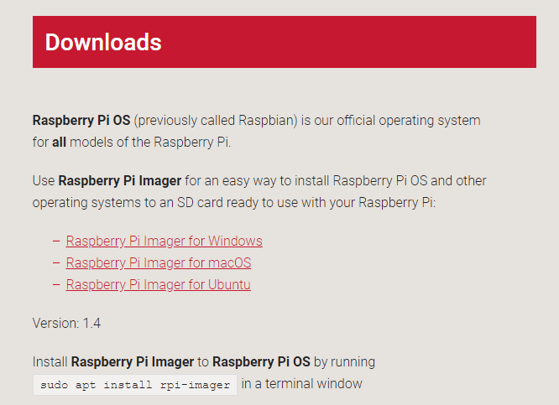Click empty red banner area right of Downloads

point(378,42)
